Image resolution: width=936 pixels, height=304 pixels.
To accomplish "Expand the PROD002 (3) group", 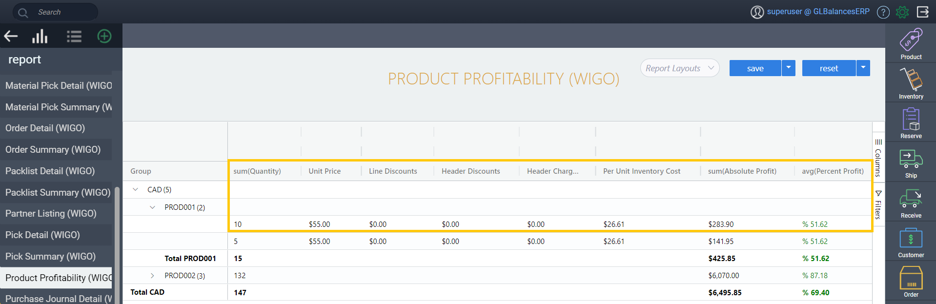I will [153, 276].
